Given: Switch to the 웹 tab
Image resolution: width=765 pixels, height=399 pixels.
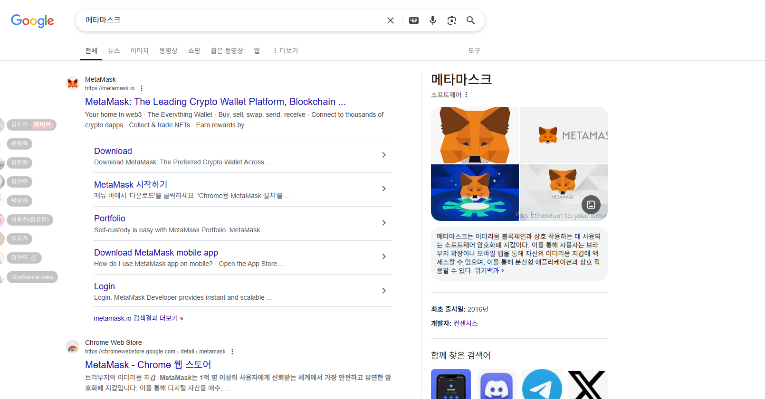Looking at the screenshot, I should [257, 50].
